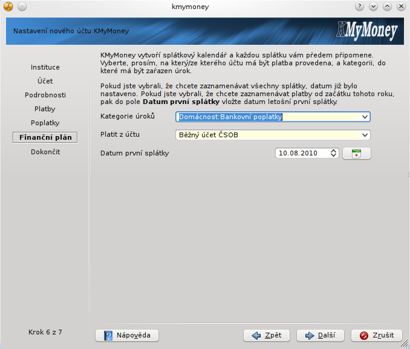
Task: Expand the Kategorie úroků dropdown arrow
Action: 365,117
